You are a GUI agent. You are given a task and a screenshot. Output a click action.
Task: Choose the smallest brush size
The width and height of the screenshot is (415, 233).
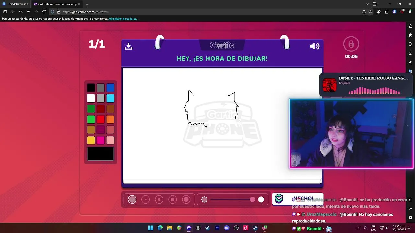pos(132,199)
